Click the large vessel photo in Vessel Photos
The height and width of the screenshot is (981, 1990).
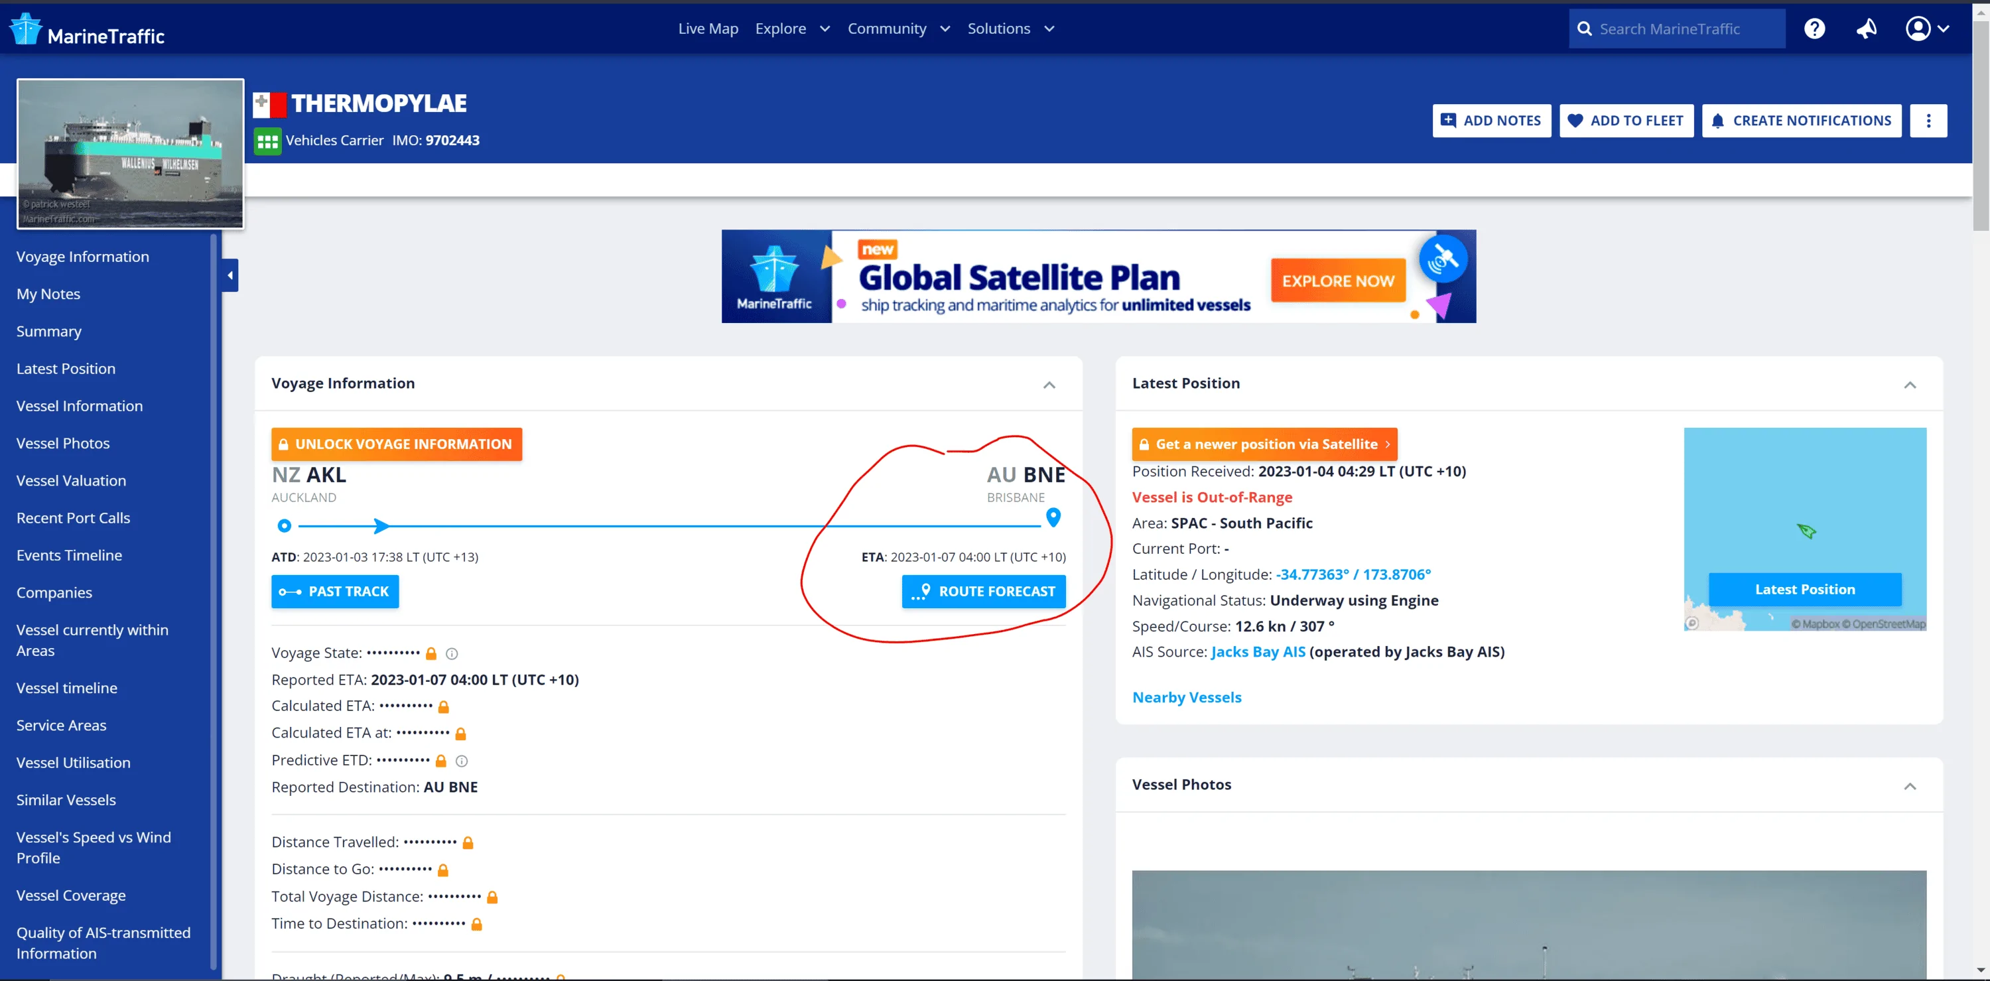coord(1528,925)
